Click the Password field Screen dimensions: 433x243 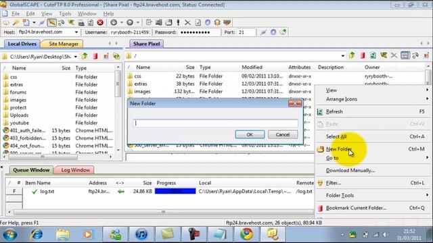click(200, 32)
